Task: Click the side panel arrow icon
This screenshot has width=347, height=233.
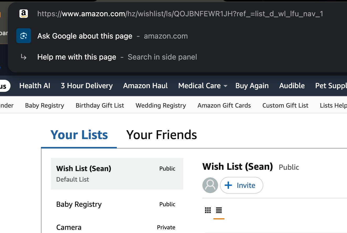Action: (23, 57)
